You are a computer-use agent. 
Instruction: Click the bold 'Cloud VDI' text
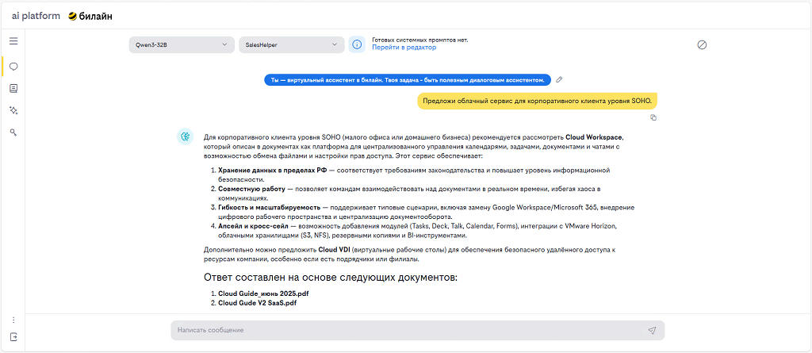click(334, 250)
